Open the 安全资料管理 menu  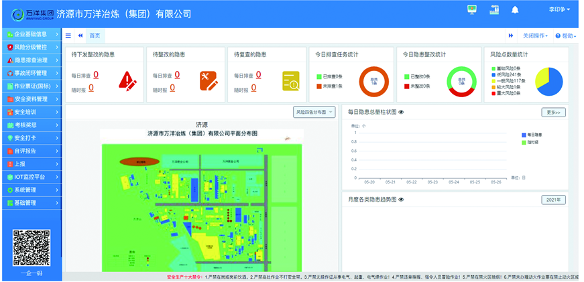pyautogui.click(x=32, y=99)
